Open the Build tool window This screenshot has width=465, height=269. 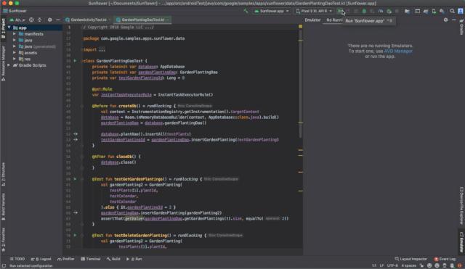(113, 259)
